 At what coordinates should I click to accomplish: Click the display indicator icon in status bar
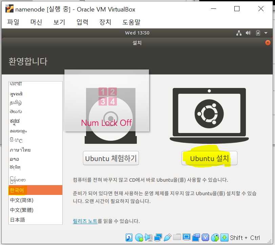[186, 237]
